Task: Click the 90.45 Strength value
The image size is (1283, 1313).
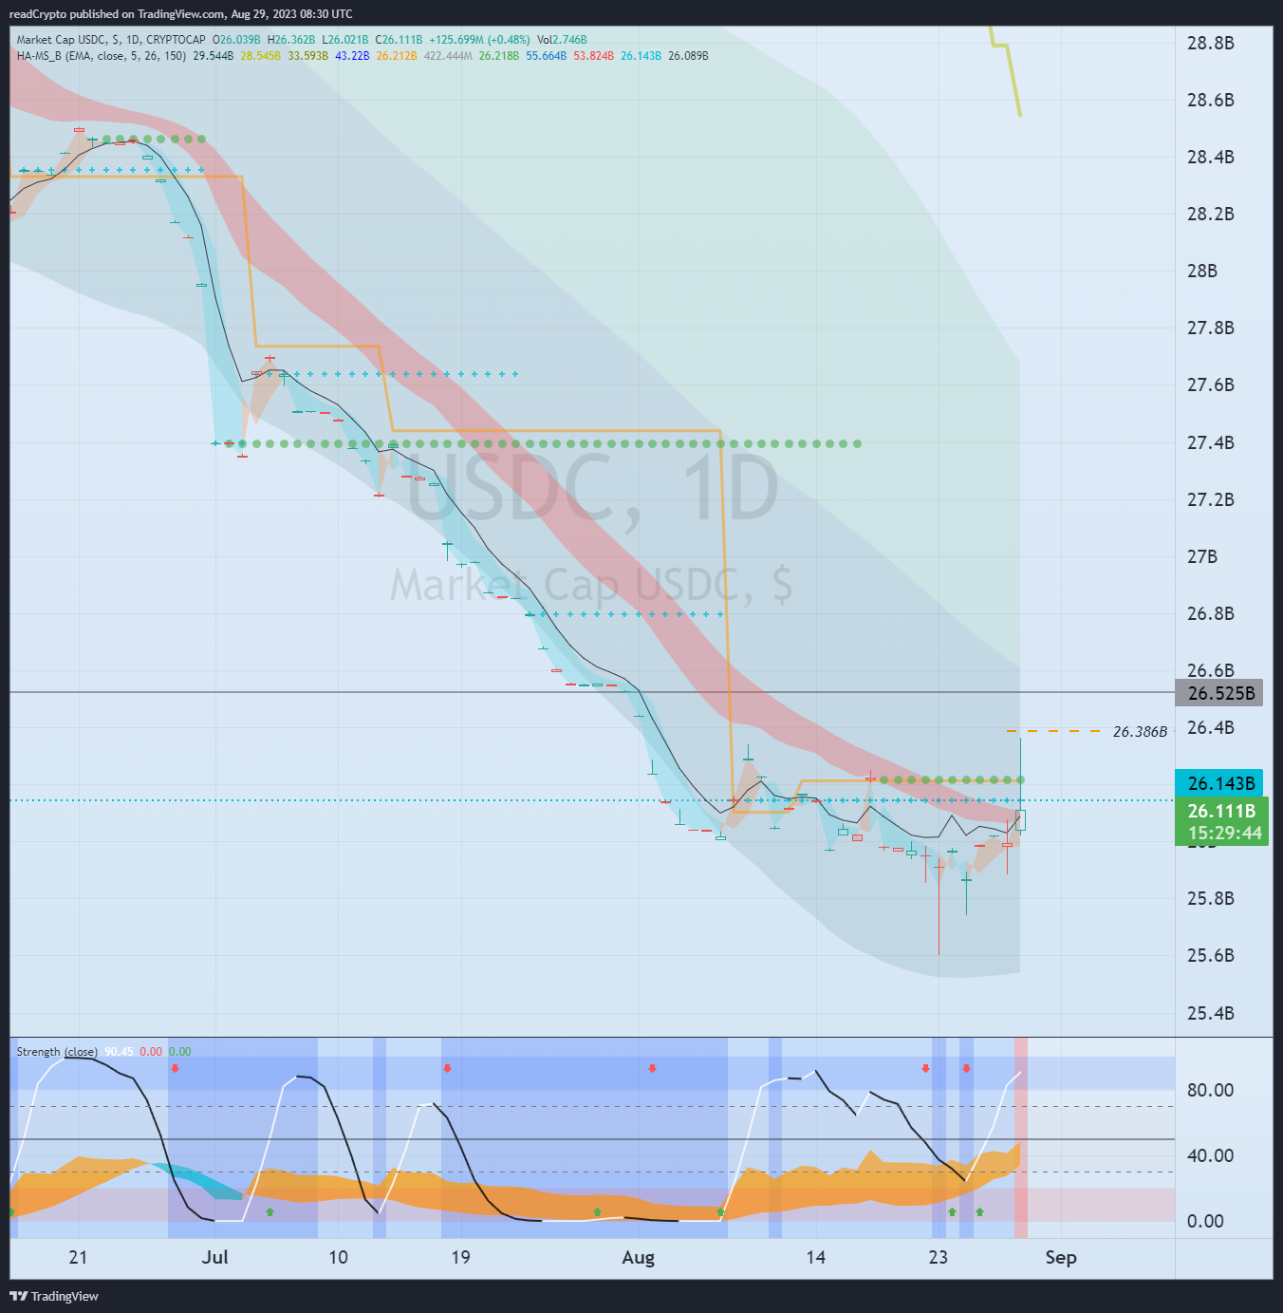Action: pos(119,1052)
